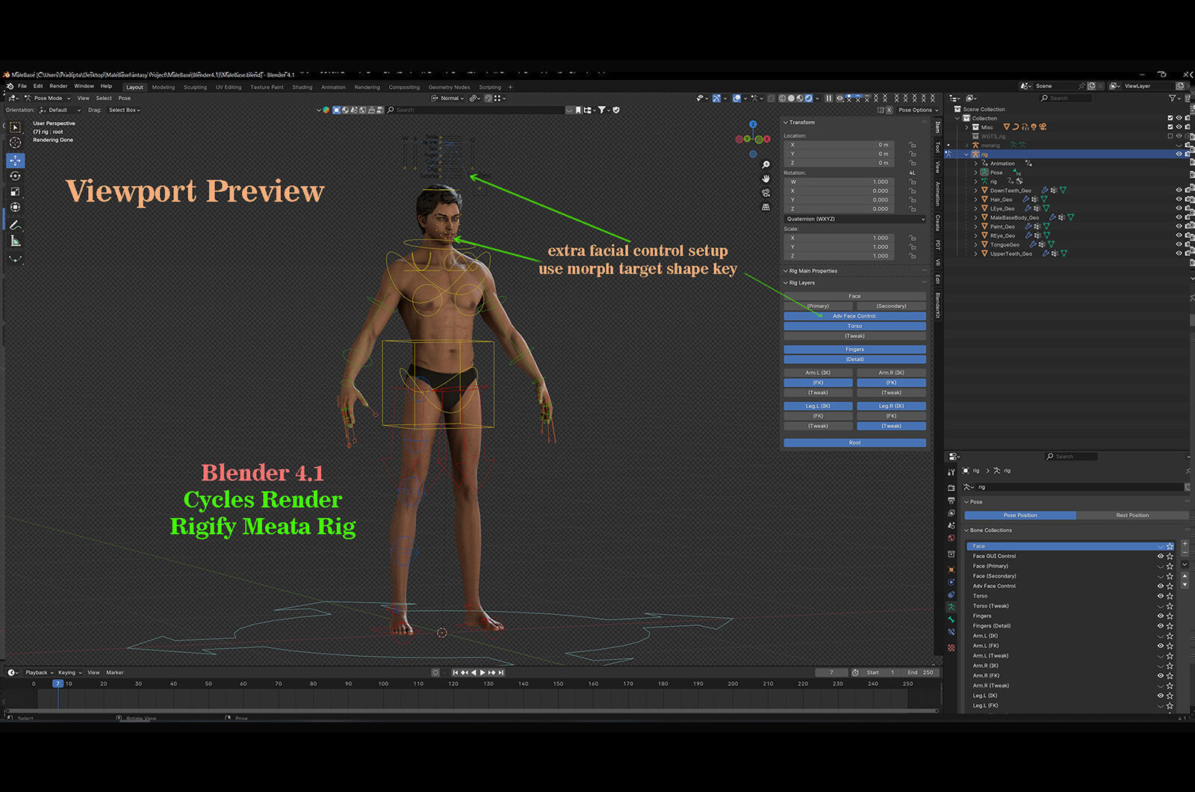Screen dimensions: 1195x792
Task: Toggle visibility of Adv Face Control bone collection
Action: point(1161,586)
